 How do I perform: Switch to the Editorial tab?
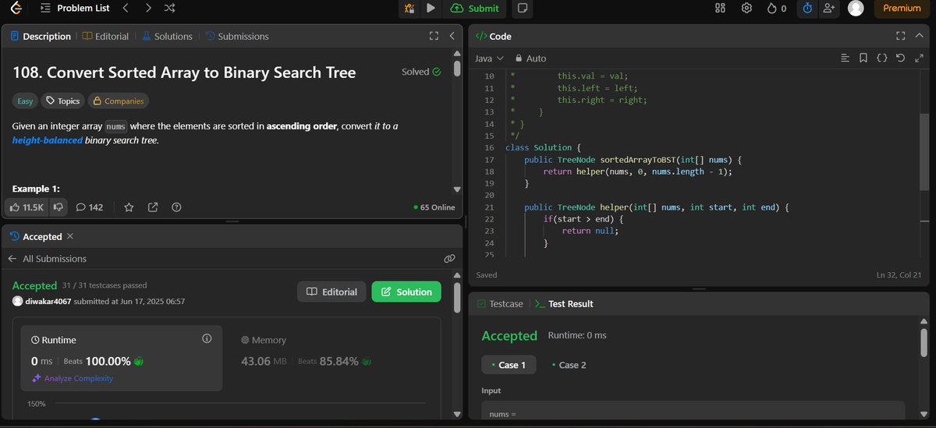pos(105,36)
